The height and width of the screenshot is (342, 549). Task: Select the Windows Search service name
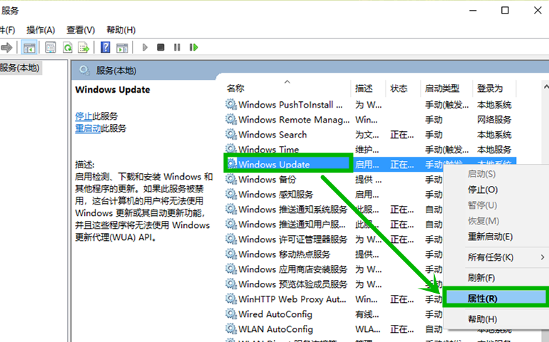[x=272, y=135]
